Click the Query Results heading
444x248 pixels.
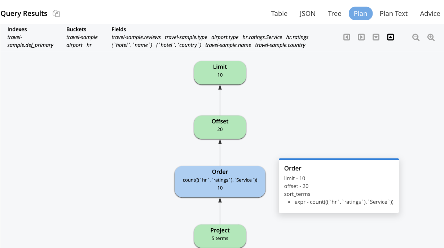24,14
